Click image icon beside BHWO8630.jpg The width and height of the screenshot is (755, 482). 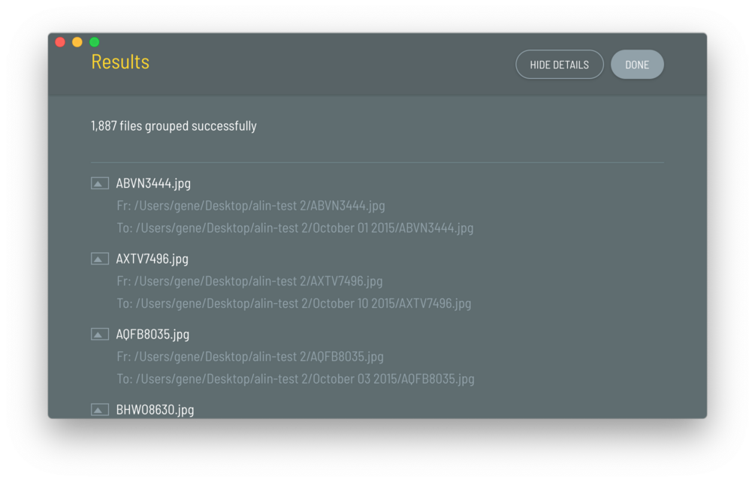(x=100, y=409)
